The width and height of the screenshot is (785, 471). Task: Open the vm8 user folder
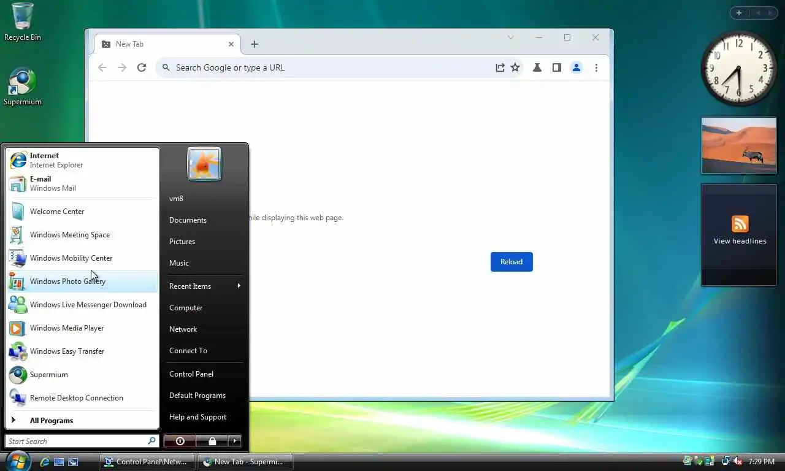205,199
